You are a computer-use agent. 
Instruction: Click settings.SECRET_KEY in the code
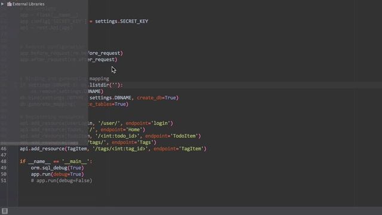[x=121, y=21]
